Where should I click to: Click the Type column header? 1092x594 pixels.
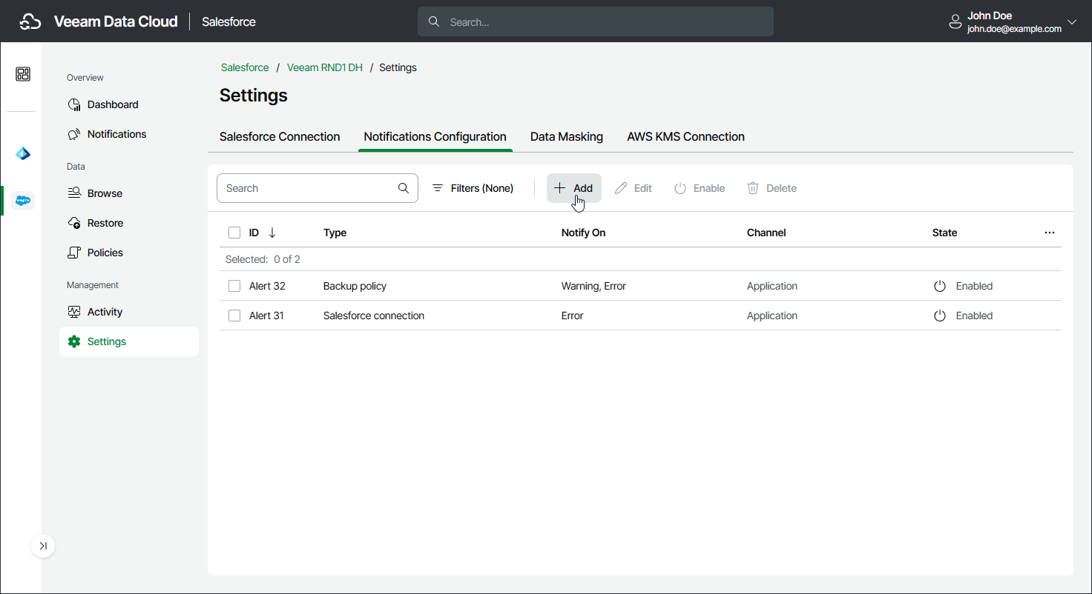click(335, 233)
